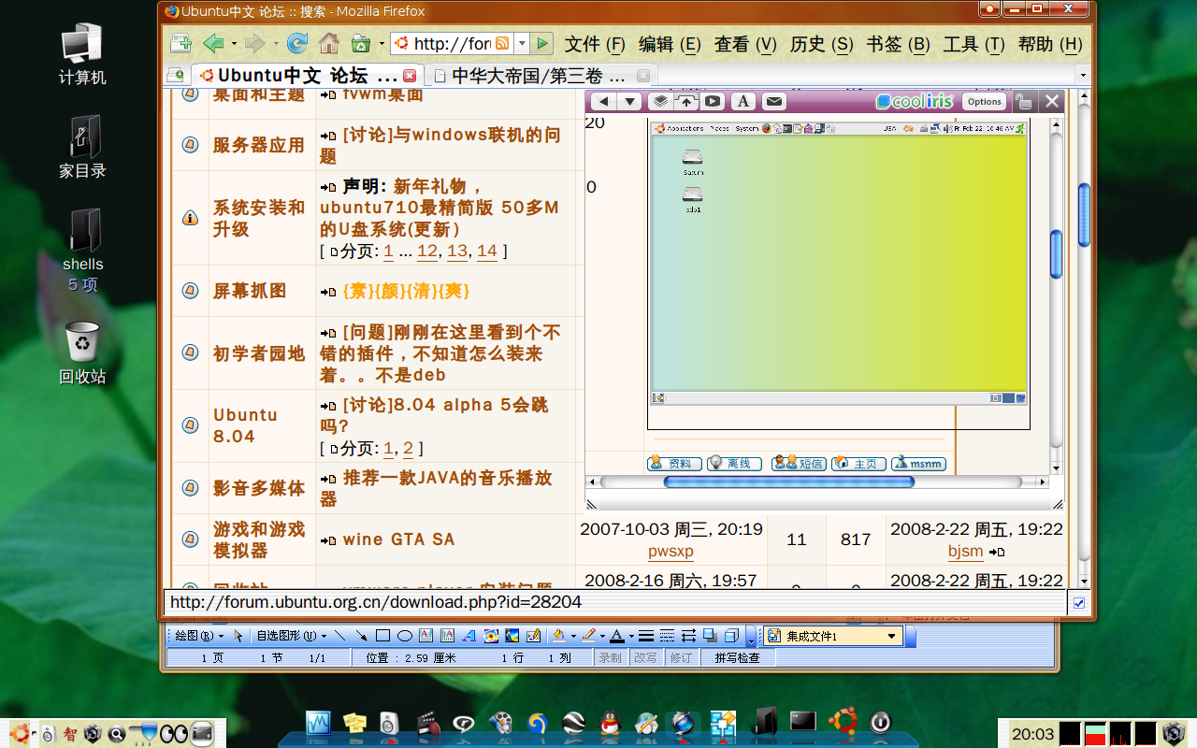
Task: Click Cooliris preview horizontal scrollbar thumb
Action: 788,482
